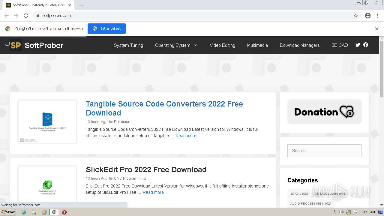Go back to the previous page

tap(7, 16)
